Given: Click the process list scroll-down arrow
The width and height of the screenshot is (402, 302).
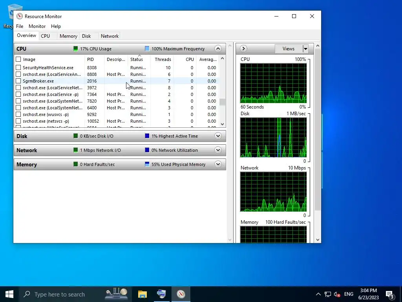Looking at the screenshot, I should point(222,124).
